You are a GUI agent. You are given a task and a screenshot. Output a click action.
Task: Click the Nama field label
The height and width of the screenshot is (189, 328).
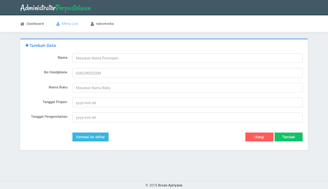tap(63, 58)
